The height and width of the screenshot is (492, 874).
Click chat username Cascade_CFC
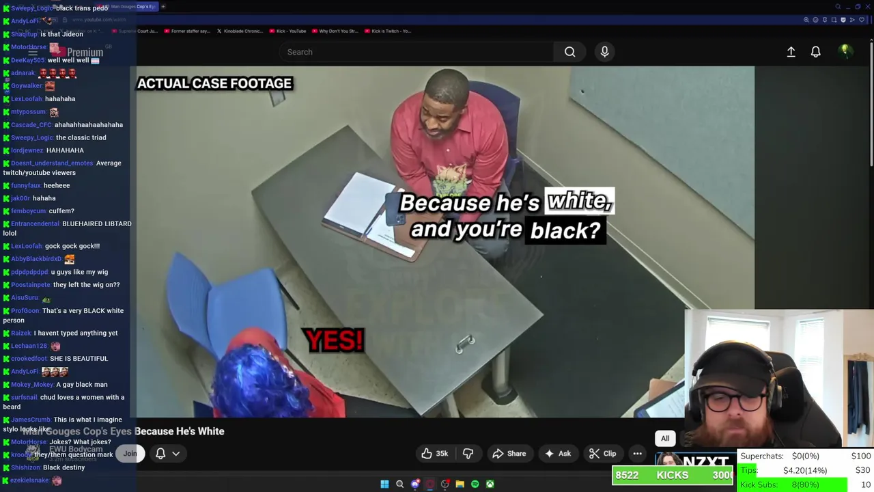coord(31,125)
